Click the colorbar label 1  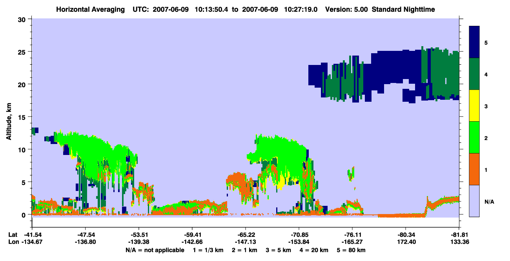[486, 170]
